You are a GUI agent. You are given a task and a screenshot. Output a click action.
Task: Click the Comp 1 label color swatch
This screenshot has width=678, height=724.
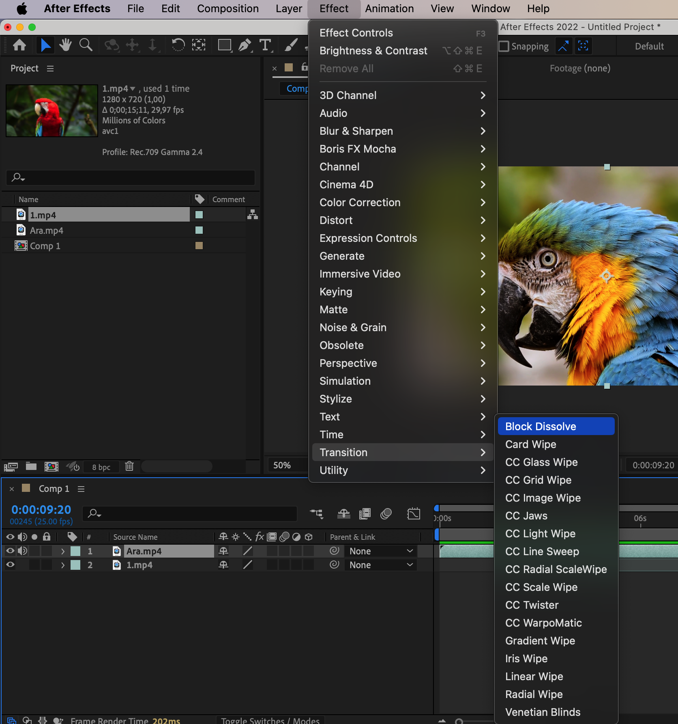point(199,246)
